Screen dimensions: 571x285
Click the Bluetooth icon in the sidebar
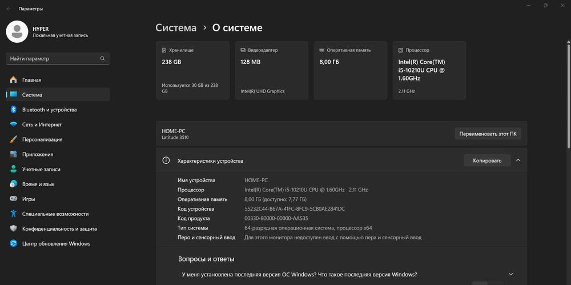point(14,110)
